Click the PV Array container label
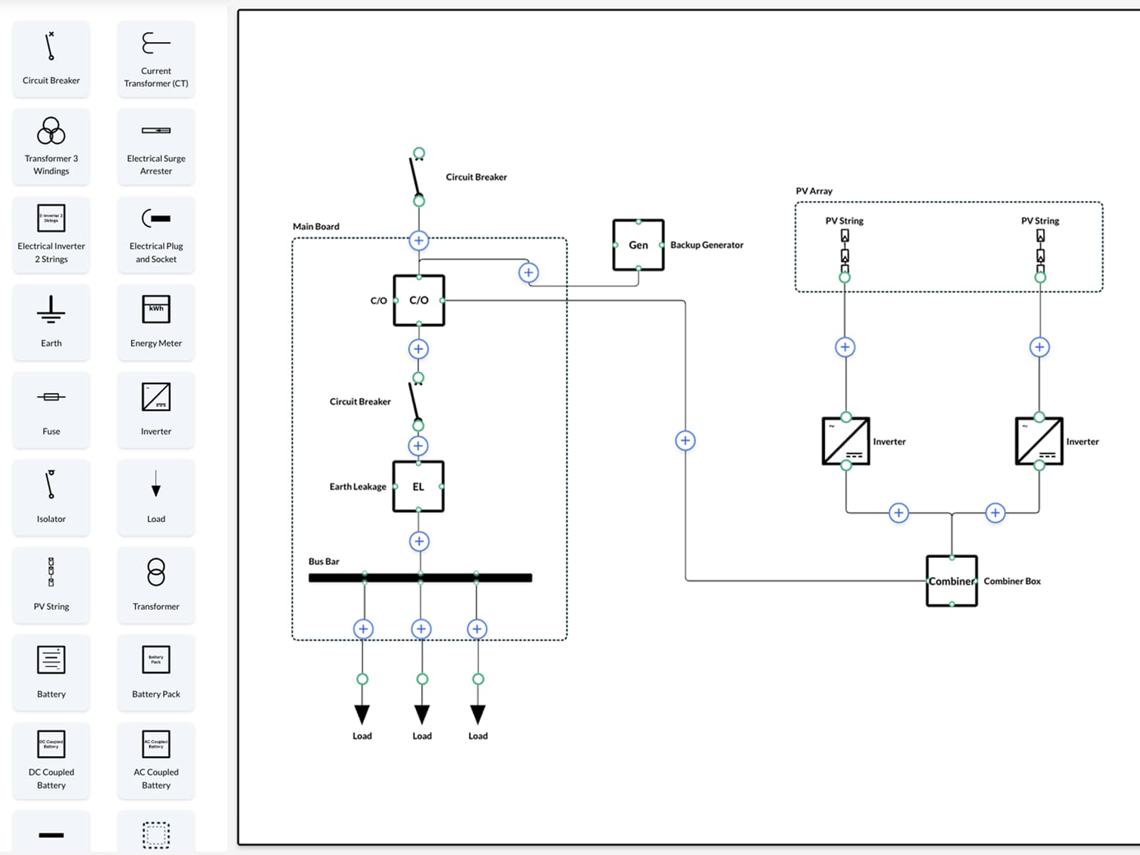 814,191
